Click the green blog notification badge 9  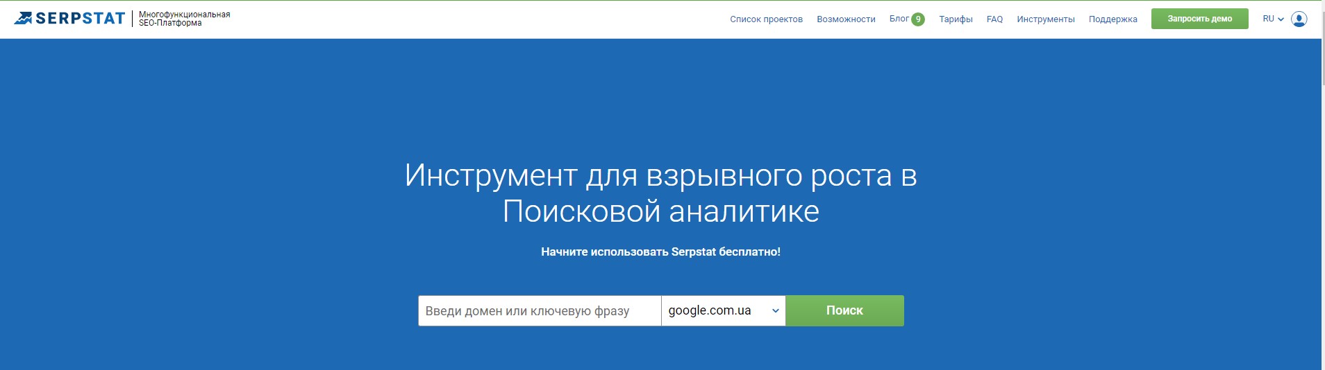917,19
